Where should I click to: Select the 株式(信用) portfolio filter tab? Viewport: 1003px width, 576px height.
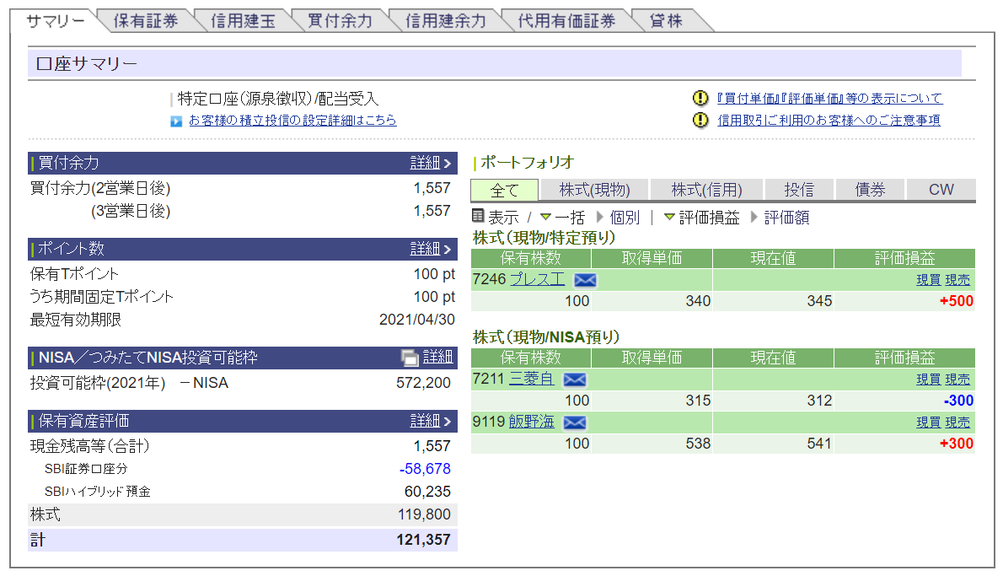click(706, 190)
